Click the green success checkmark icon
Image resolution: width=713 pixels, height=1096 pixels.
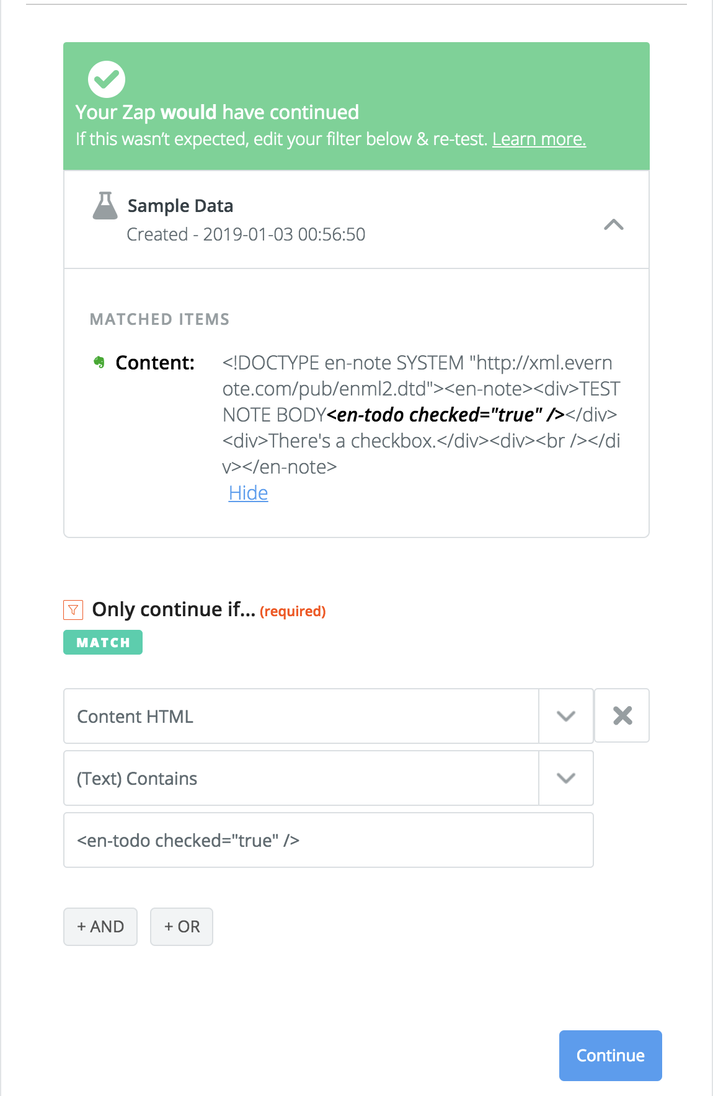click(x=107, y=79)
